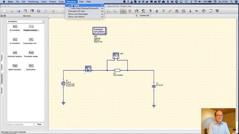The width and height of the screenshot is (239, 134).
Task: Select Parameter sweep component
Action: point(31,54)
